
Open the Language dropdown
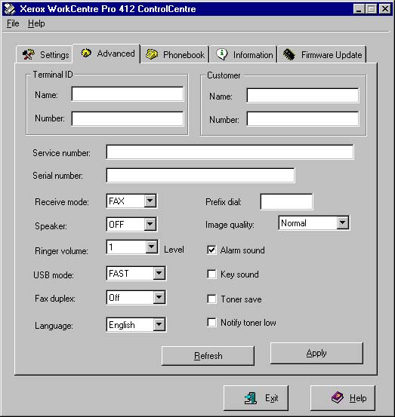159,324
